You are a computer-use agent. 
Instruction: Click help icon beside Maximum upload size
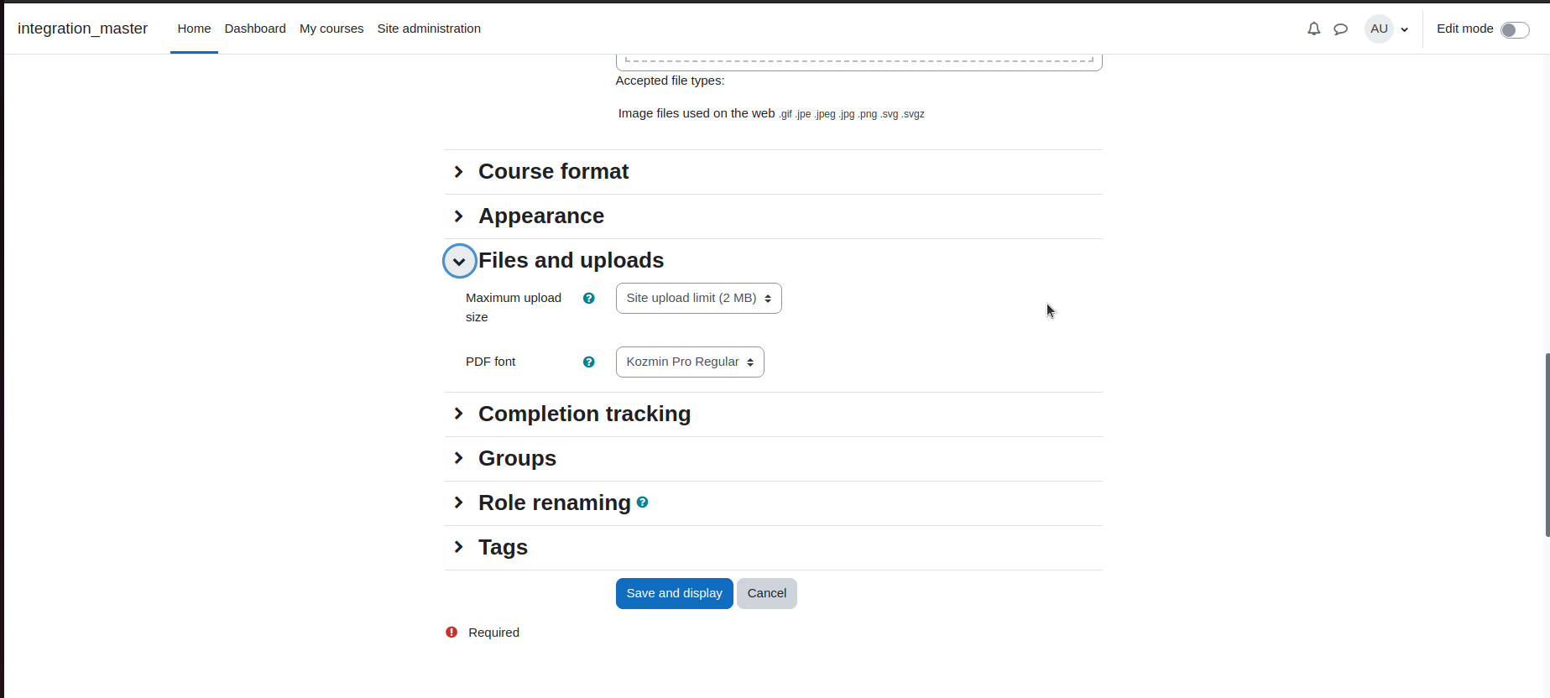coord(588,298)
